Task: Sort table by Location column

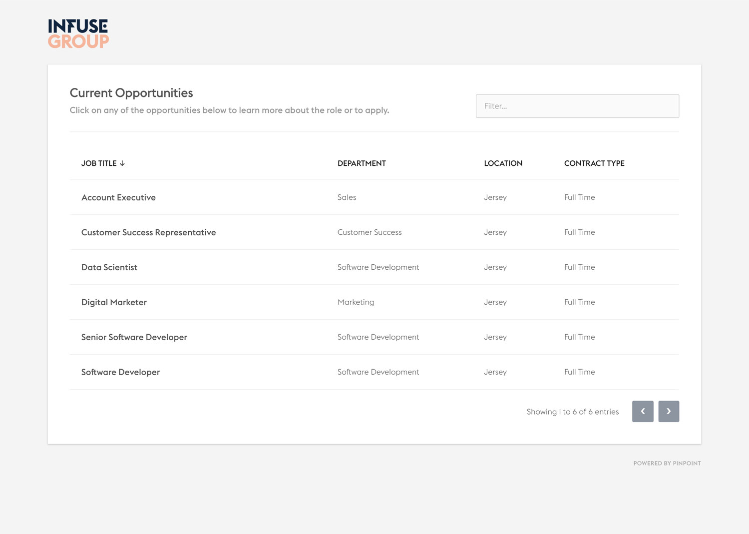Action: pos(503,163)
